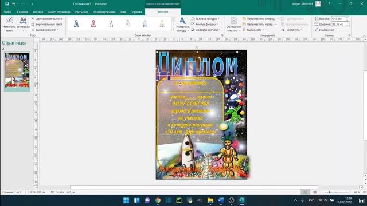367x206 pixels.
Task: Open Windows Start menu
Action: tap(126, 200)
